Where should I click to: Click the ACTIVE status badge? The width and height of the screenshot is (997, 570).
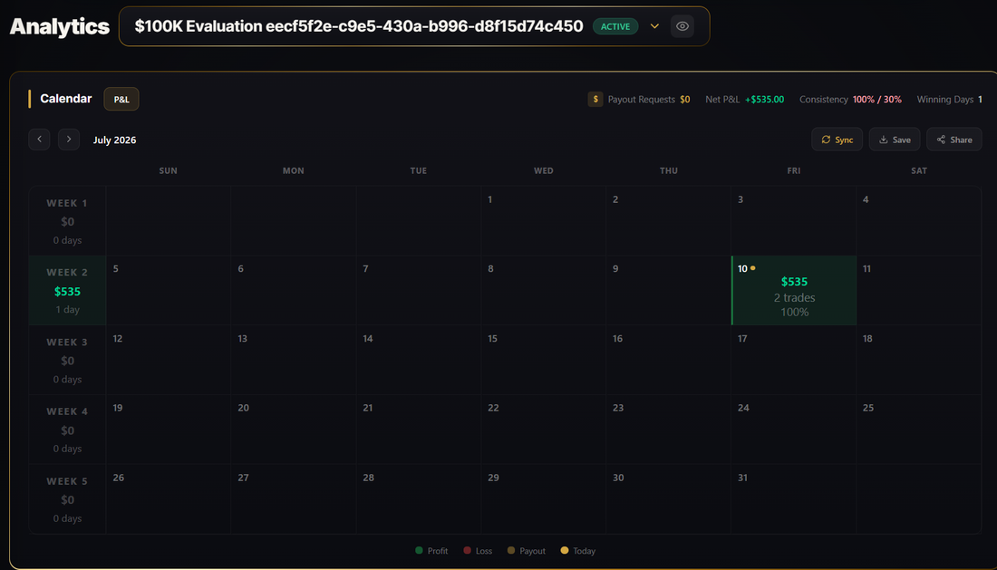[615, 26]
